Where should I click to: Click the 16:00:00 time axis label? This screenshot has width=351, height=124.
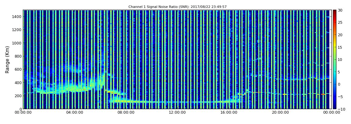click(229, 113)
